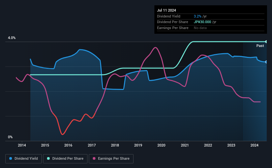Click the 0% y-axis label
This screenshot has height=168, width=272.
coord(10,137)
